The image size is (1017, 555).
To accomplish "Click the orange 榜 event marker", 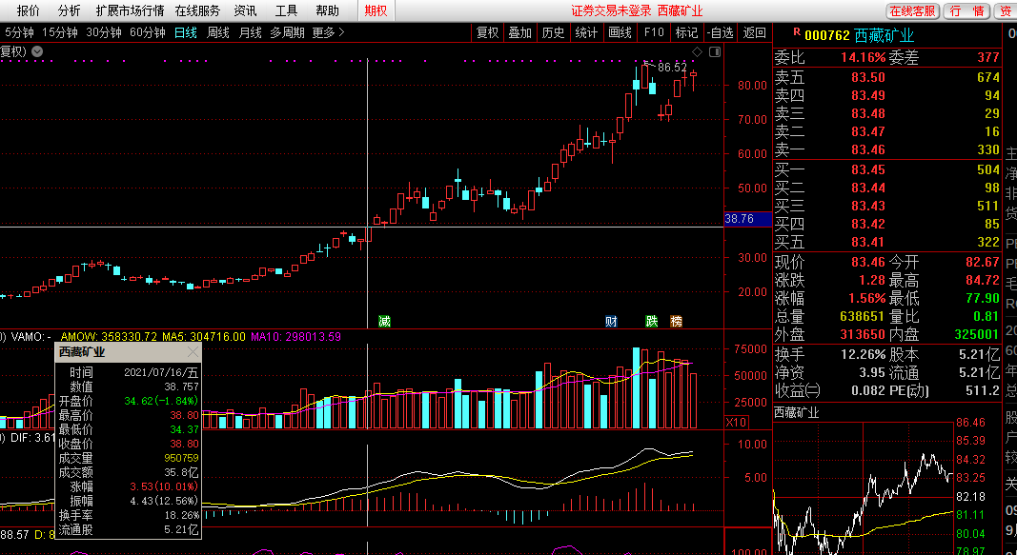I will coord(676,321).
